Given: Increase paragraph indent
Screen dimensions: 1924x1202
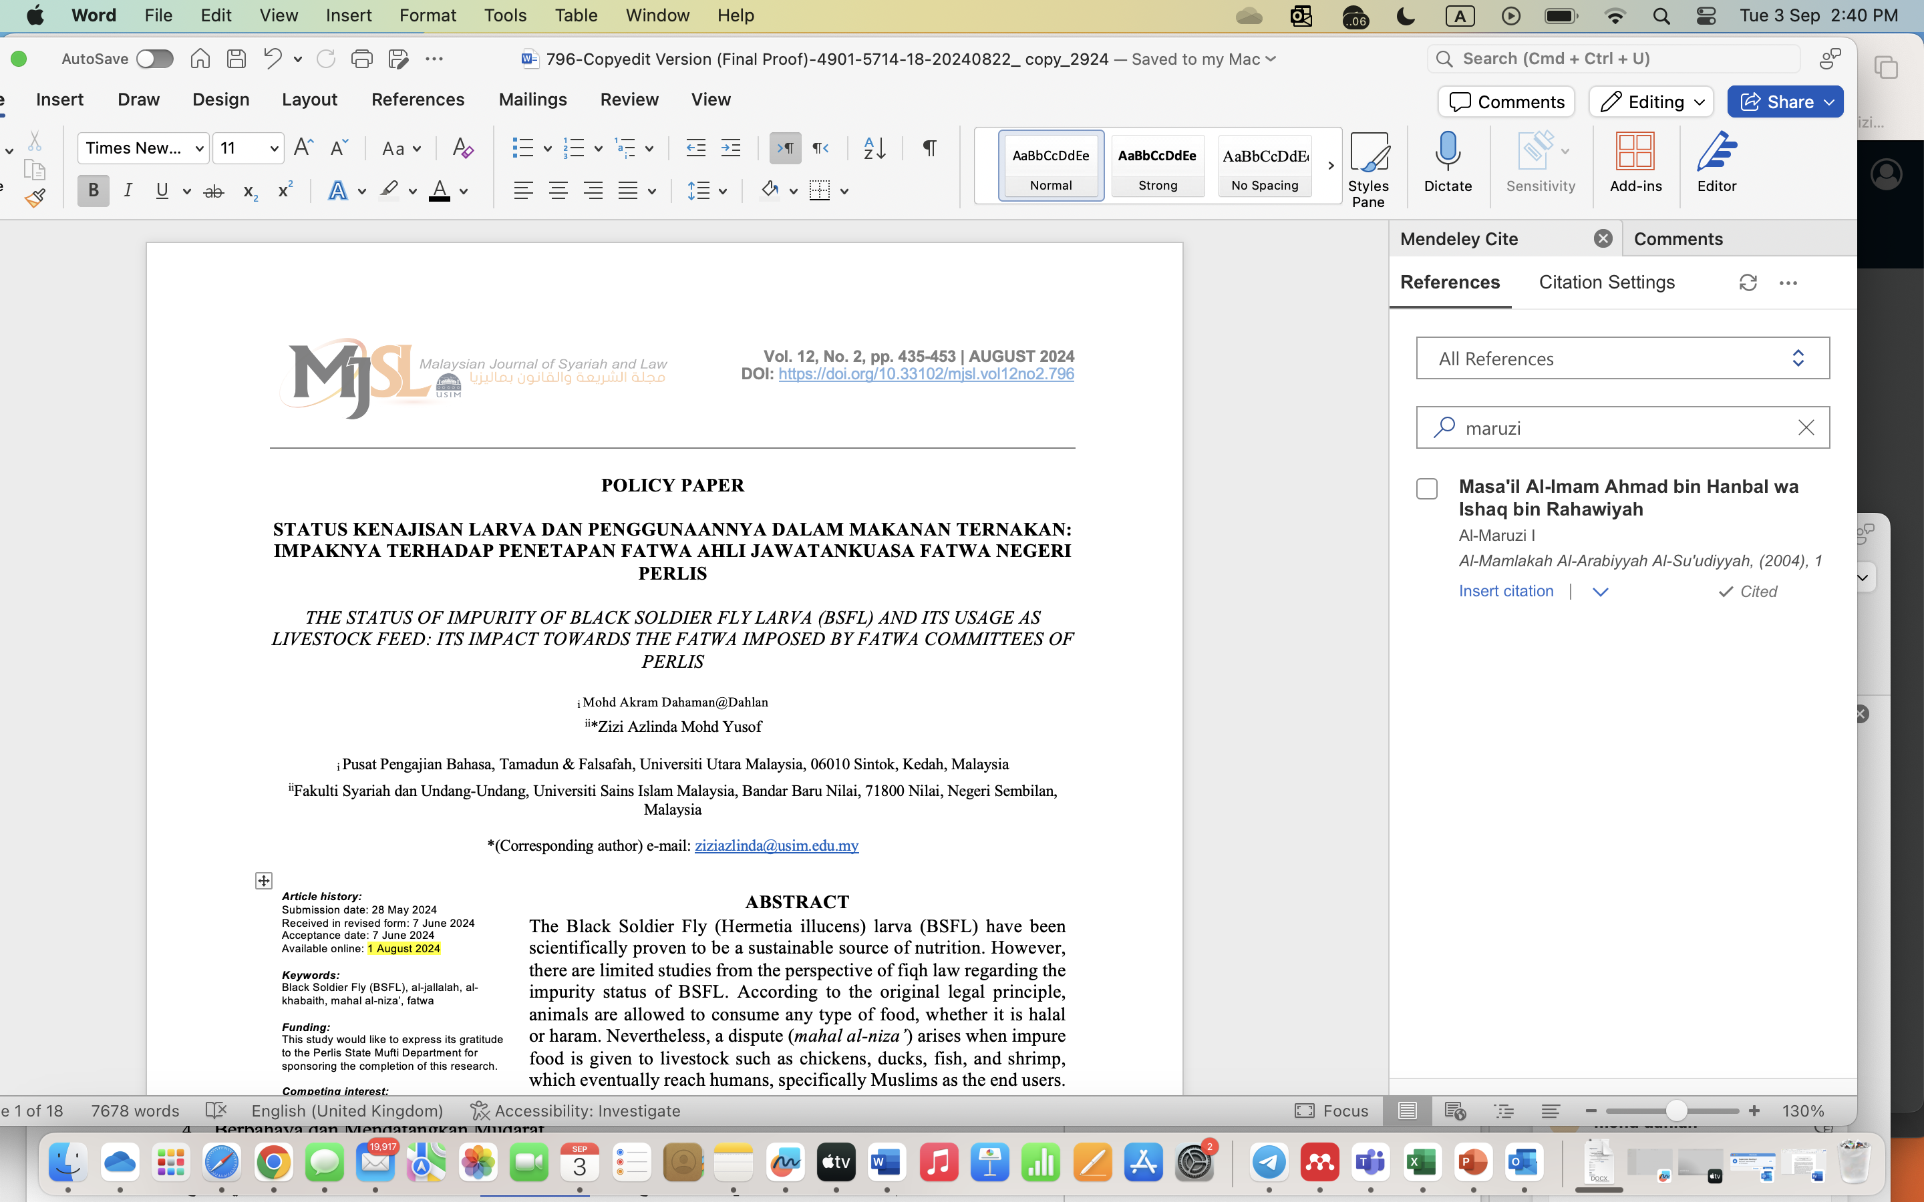Looking at the screenshot, I should click(x=730, y=148).
